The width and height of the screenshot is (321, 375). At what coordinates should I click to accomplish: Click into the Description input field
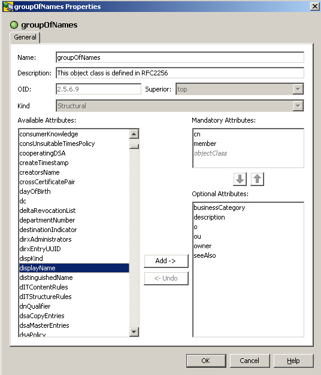pyautogui.click(x=180, y=73)
